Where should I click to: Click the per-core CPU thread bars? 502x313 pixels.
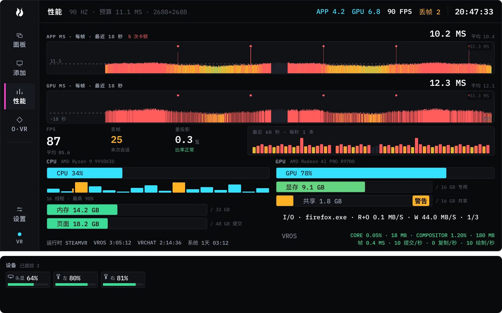(x=158, y=188)
